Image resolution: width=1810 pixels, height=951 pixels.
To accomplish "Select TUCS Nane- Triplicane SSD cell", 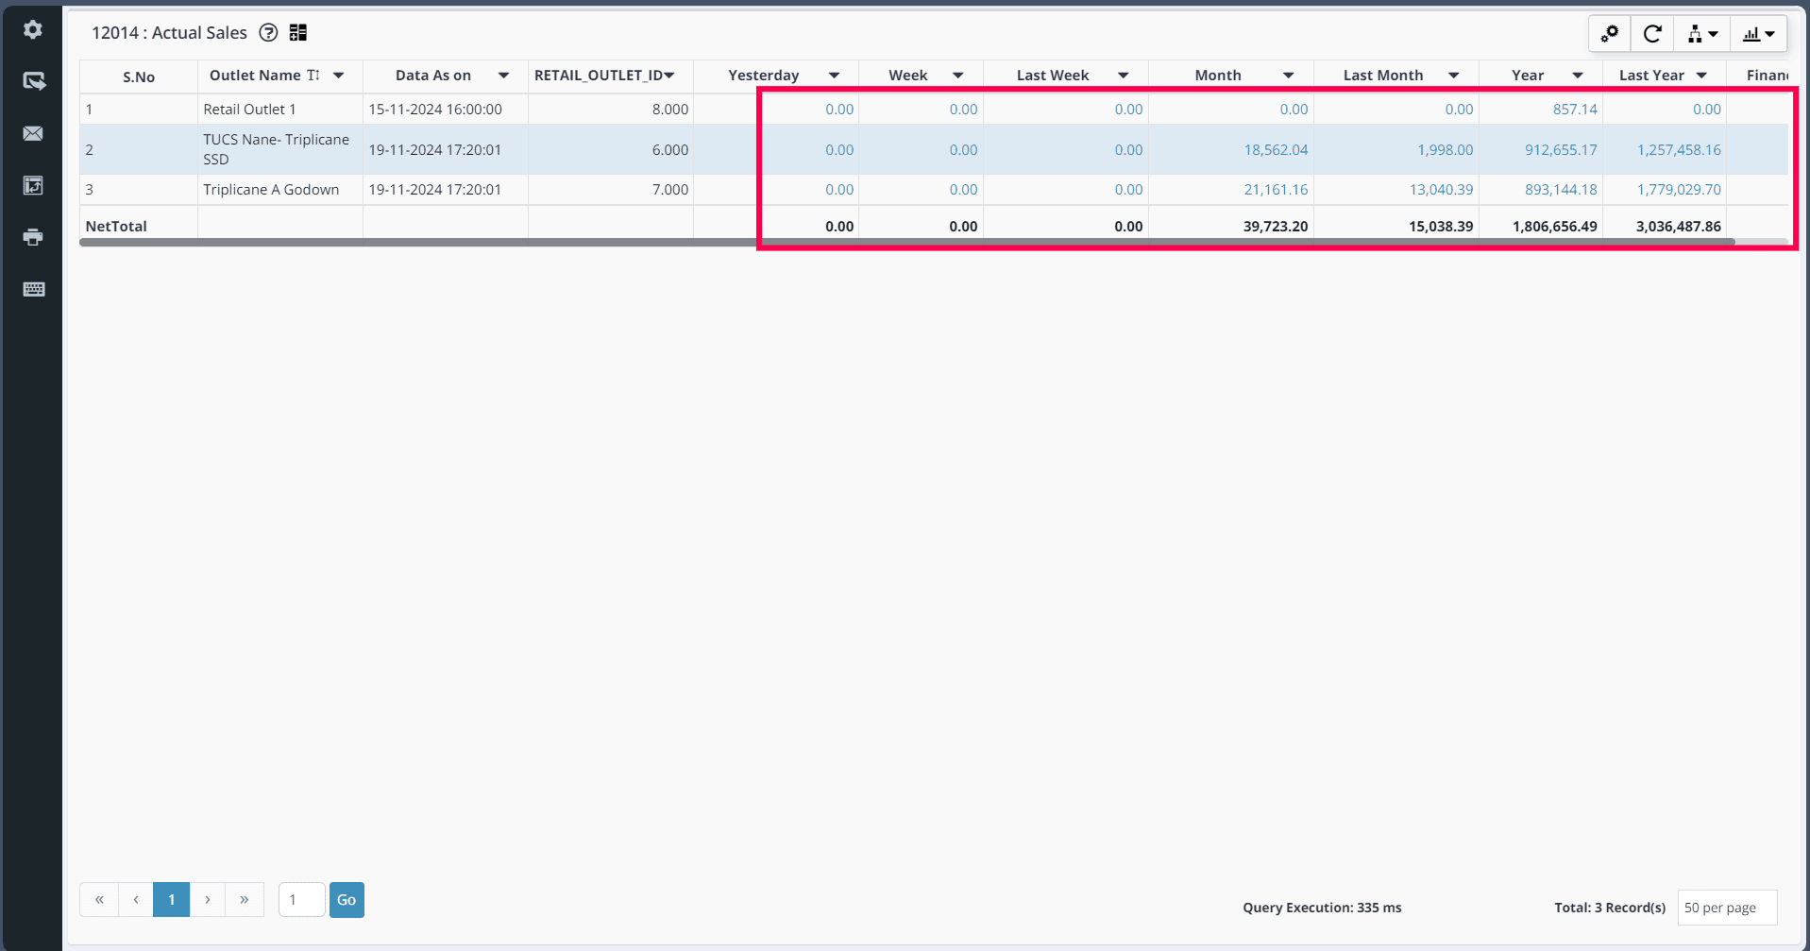I will (x=280, y=149).
